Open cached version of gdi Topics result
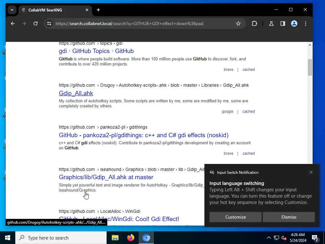Screen dimensions: 325x244 [x=249, y=70]
